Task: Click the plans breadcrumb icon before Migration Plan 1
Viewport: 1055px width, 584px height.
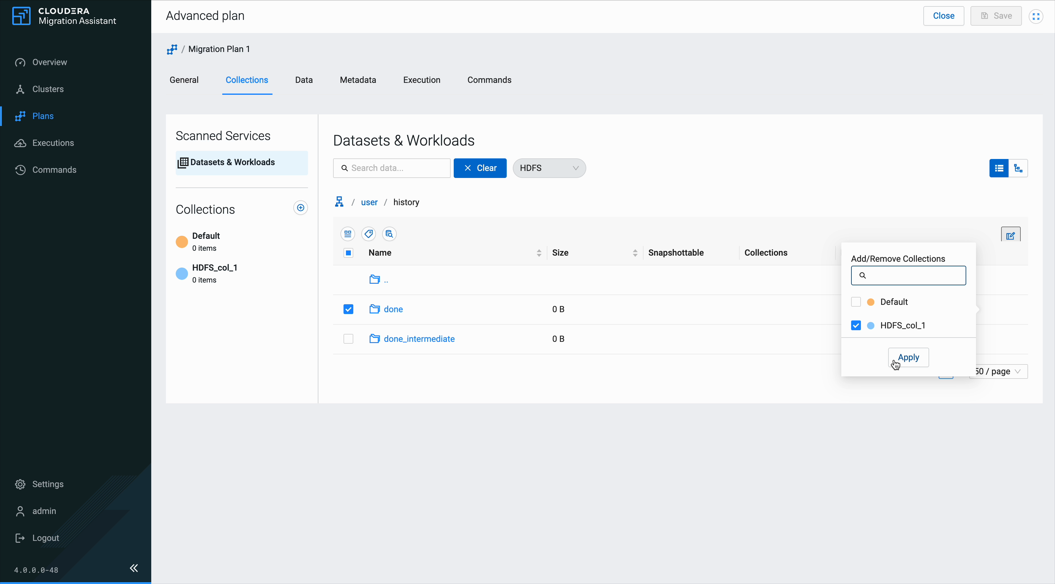Action: pos(172,50)
